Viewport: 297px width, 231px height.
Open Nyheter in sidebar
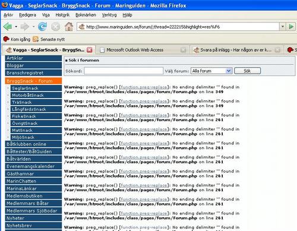[33, 218]
